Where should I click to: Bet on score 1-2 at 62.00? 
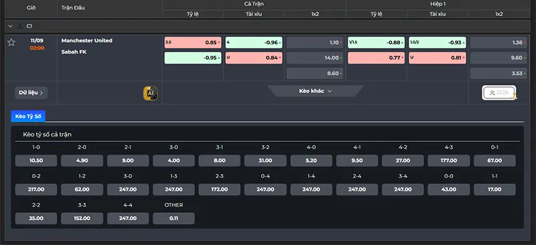(x=82, y=189)
